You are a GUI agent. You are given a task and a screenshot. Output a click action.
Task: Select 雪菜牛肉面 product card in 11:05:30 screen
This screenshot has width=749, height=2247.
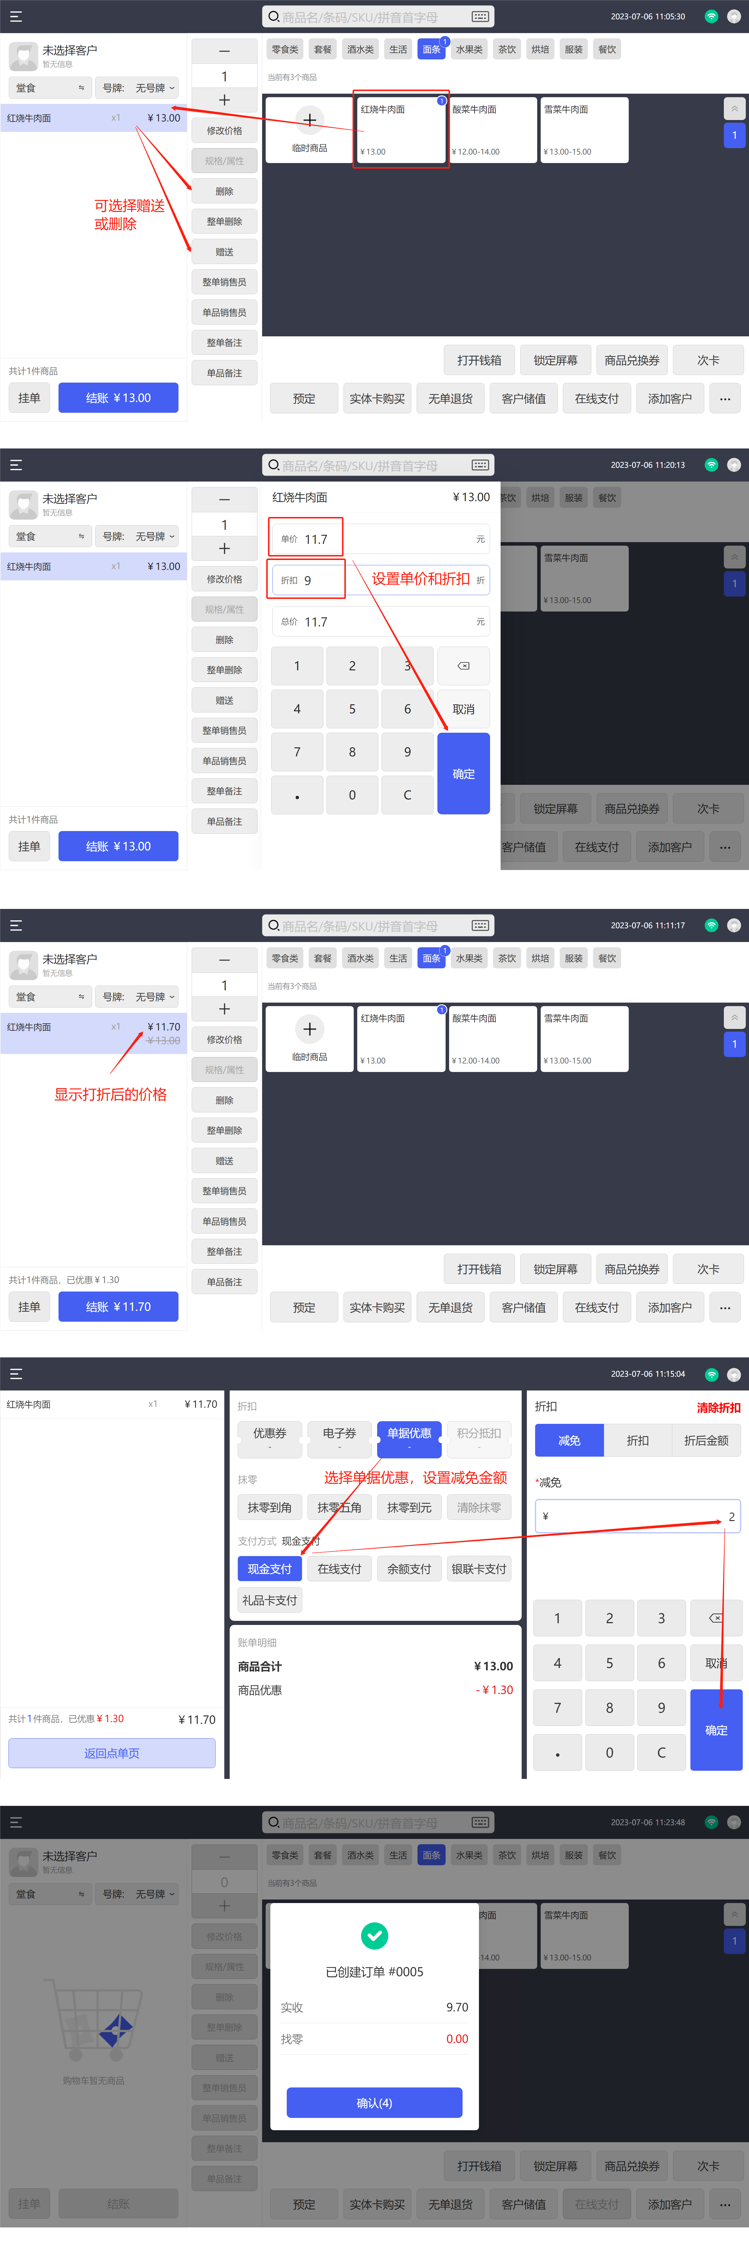[584, 130]
